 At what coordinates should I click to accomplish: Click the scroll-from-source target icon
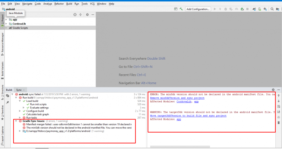point(75,14)
